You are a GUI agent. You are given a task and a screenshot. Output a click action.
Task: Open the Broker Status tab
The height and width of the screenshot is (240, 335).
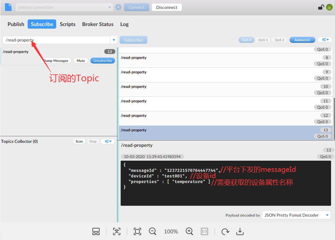click(98, 24)
